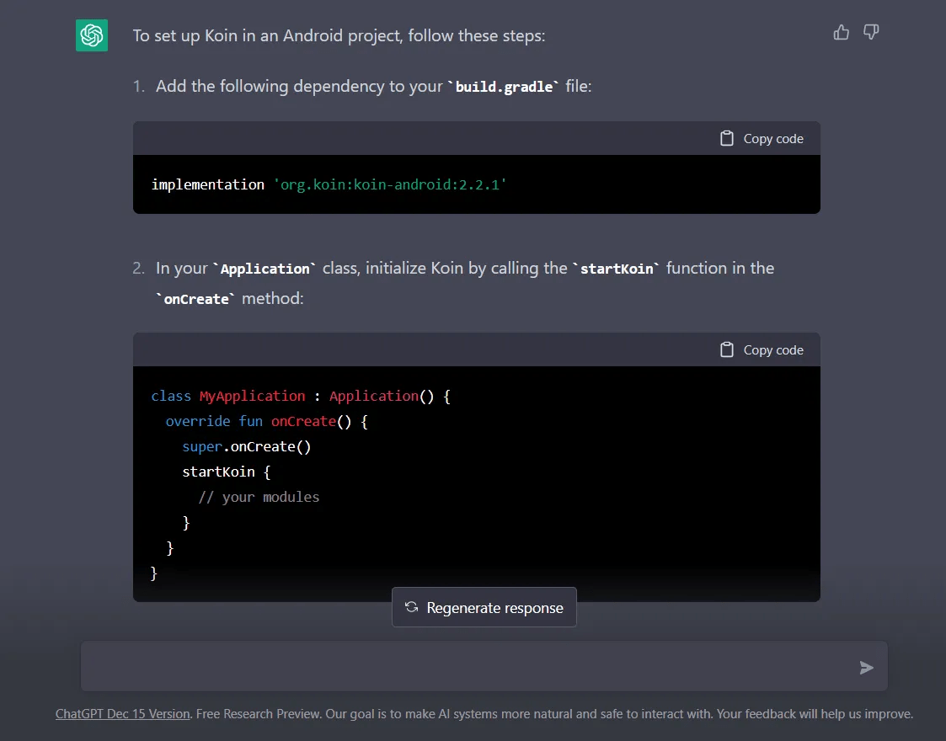Screen dimensions: 946x741
Task: Click the clipboard icon on the first code block
Action: pos(726,137)
